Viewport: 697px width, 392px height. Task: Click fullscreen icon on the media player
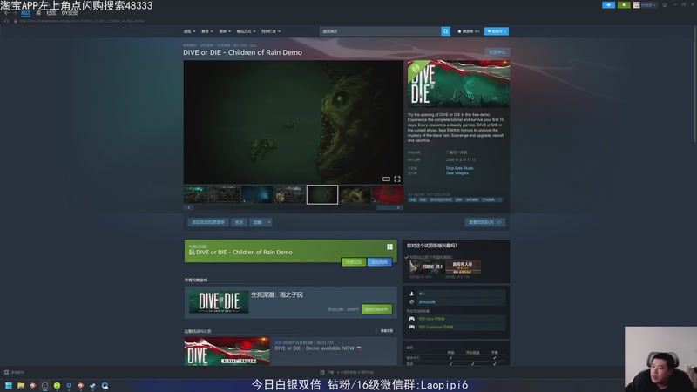397,179
